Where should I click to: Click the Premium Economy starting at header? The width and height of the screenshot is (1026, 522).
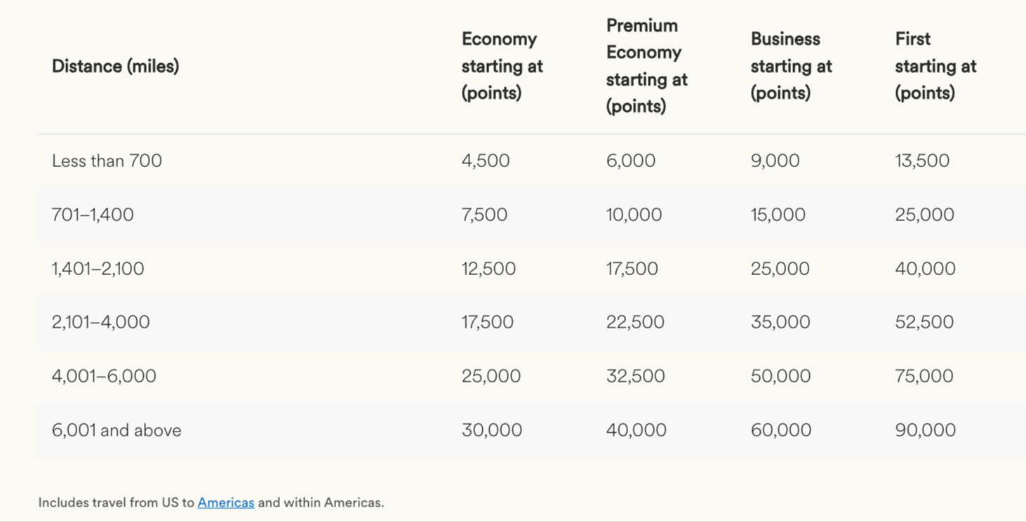coord(646,66)
